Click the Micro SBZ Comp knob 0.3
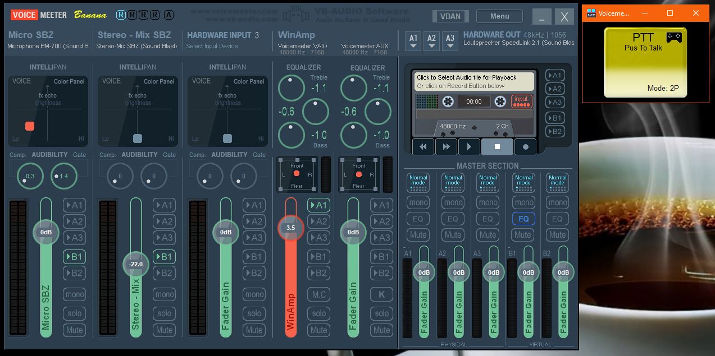The width and height of the screenshot is (715, 356). [x=30, y=176]
